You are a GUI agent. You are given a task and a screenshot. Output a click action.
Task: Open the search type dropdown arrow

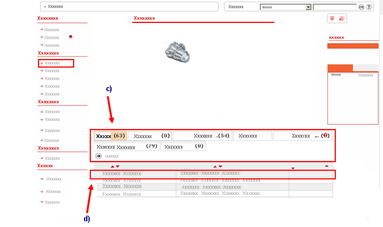(x=308, y=7)
